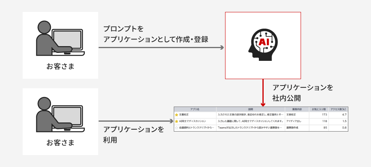Toggle the AI同士でディスカッション favorite star
This screenshot has height=167, width=371.
pyautogui.click(x=177, y=121)
